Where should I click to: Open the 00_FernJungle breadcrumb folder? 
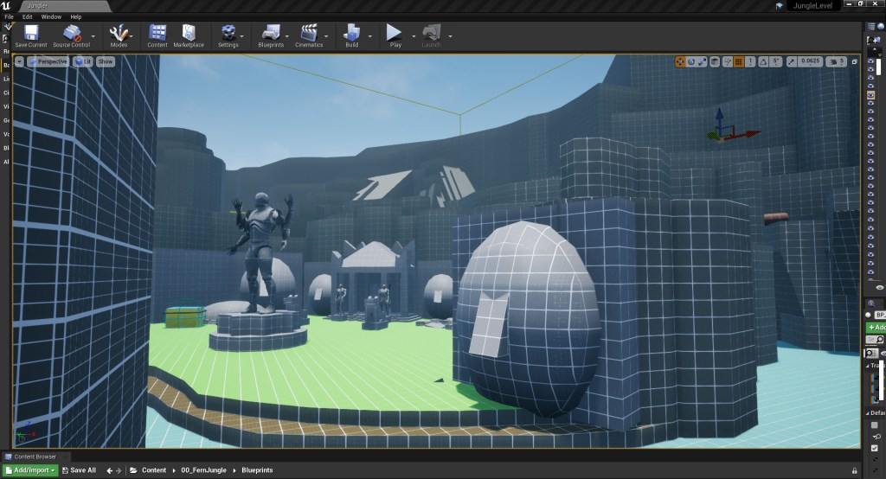[198, 470]
